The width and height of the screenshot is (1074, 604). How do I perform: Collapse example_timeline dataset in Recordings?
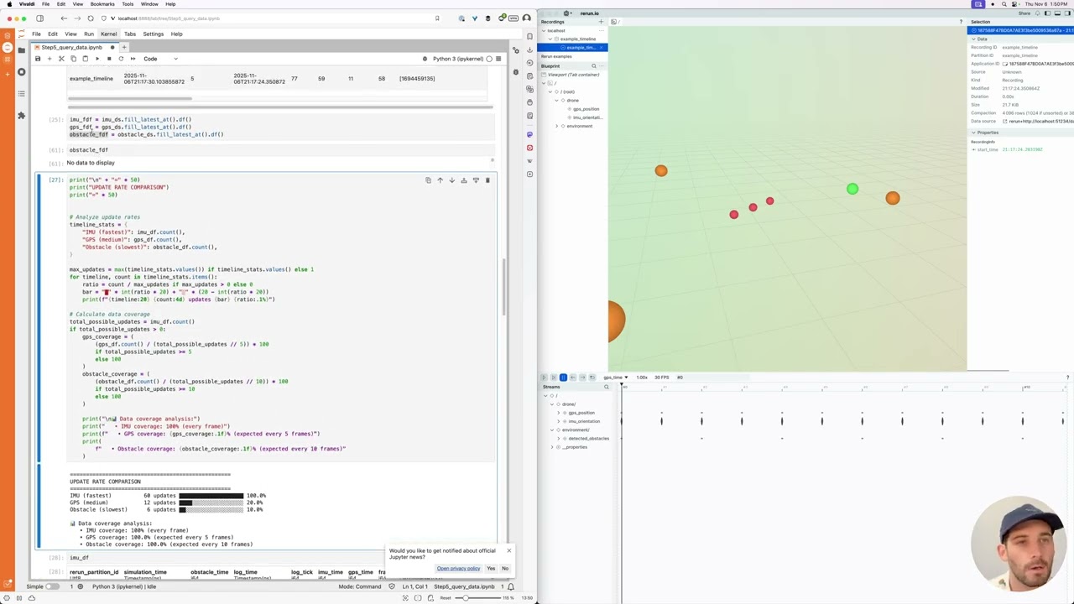tap(549, 39)
